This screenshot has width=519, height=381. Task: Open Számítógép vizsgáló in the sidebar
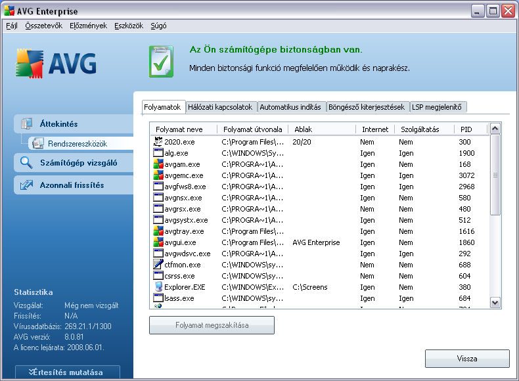[x=74, y=162]
